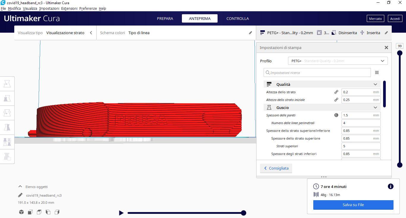This screenshot has height=218, width=406.
Task: Click the simulation path slider handle
Action: [243, 213]
